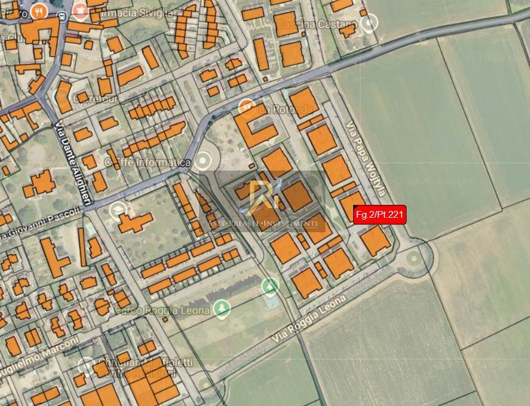Image resolution: width=530 pixels, height=406 pixels.
Task: Click the Carrefour store label
Action: [x=96, y=99]
